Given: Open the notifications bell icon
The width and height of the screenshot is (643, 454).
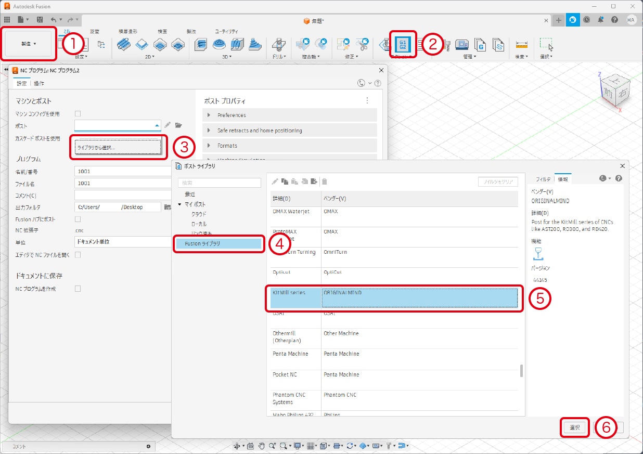Looking at the screenshot, I should tap(601, 20).
